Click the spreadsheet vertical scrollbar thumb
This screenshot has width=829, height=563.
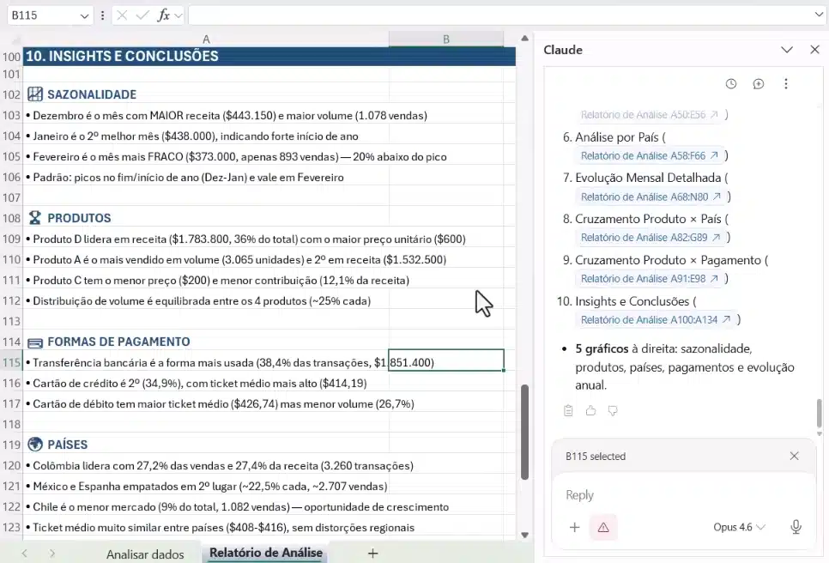point(524,432)
